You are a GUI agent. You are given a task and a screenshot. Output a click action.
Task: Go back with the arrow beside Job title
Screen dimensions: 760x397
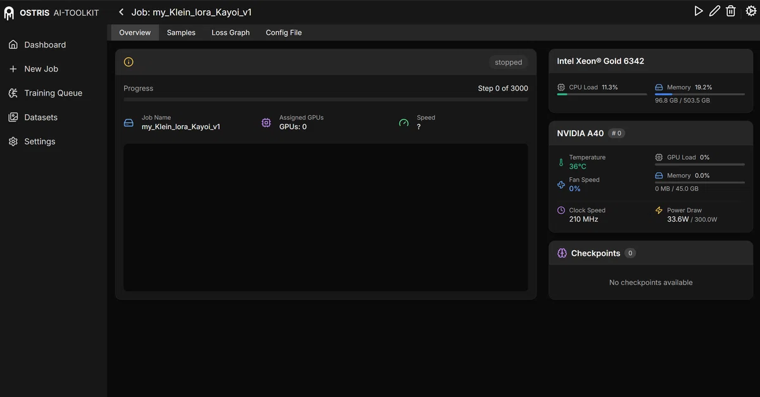pos(121,12)
